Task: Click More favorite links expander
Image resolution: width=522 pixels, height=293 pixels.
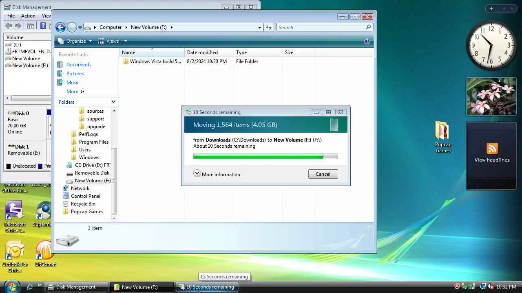Action: tap(75, 92)
